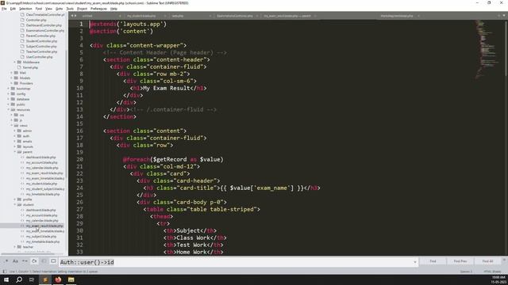This screenshot has width=508, height=285.
Task: Click Spaces indentation setting in status bar
Action: click(466, 272)
